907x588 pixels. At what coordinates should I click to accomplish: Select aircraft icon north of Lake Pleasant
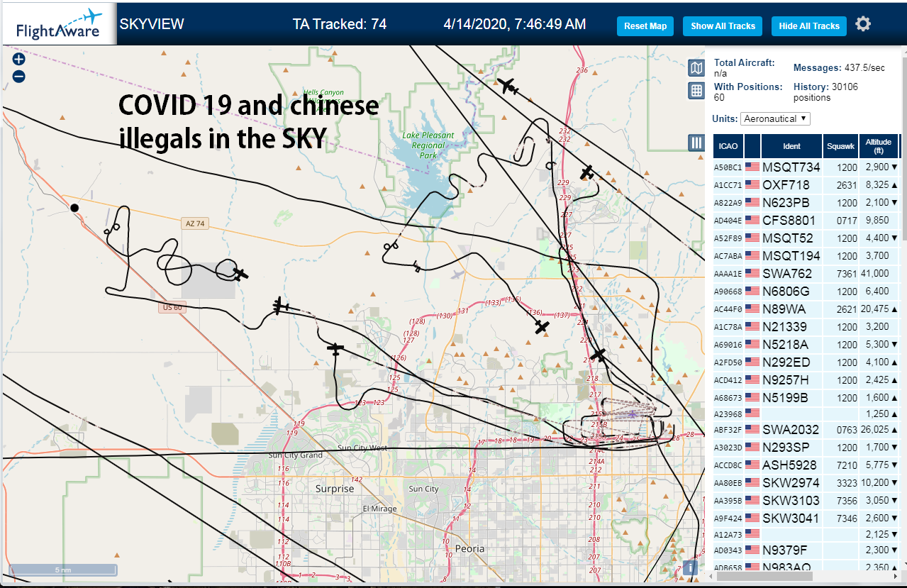[x=508, y=87]
